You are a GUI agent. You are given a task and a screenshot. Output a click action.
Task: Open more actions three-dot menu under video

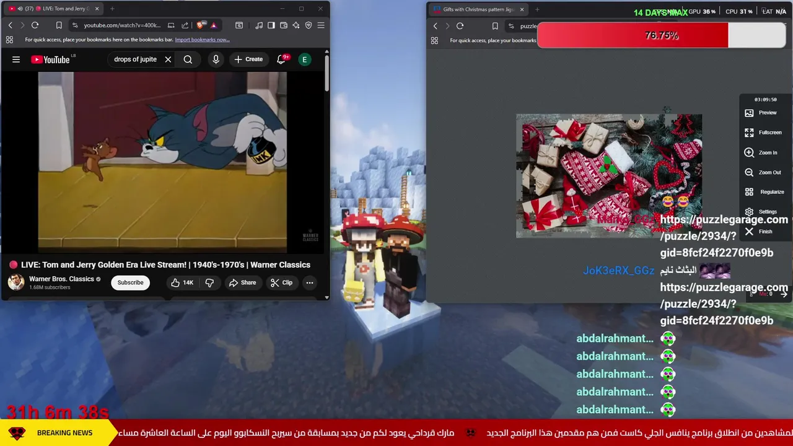pyautogui.click(x=310, y=282)
